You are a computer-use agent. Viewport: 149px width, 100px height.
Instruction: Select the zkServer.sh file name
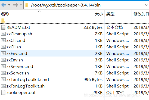click(x=18, y=73)
